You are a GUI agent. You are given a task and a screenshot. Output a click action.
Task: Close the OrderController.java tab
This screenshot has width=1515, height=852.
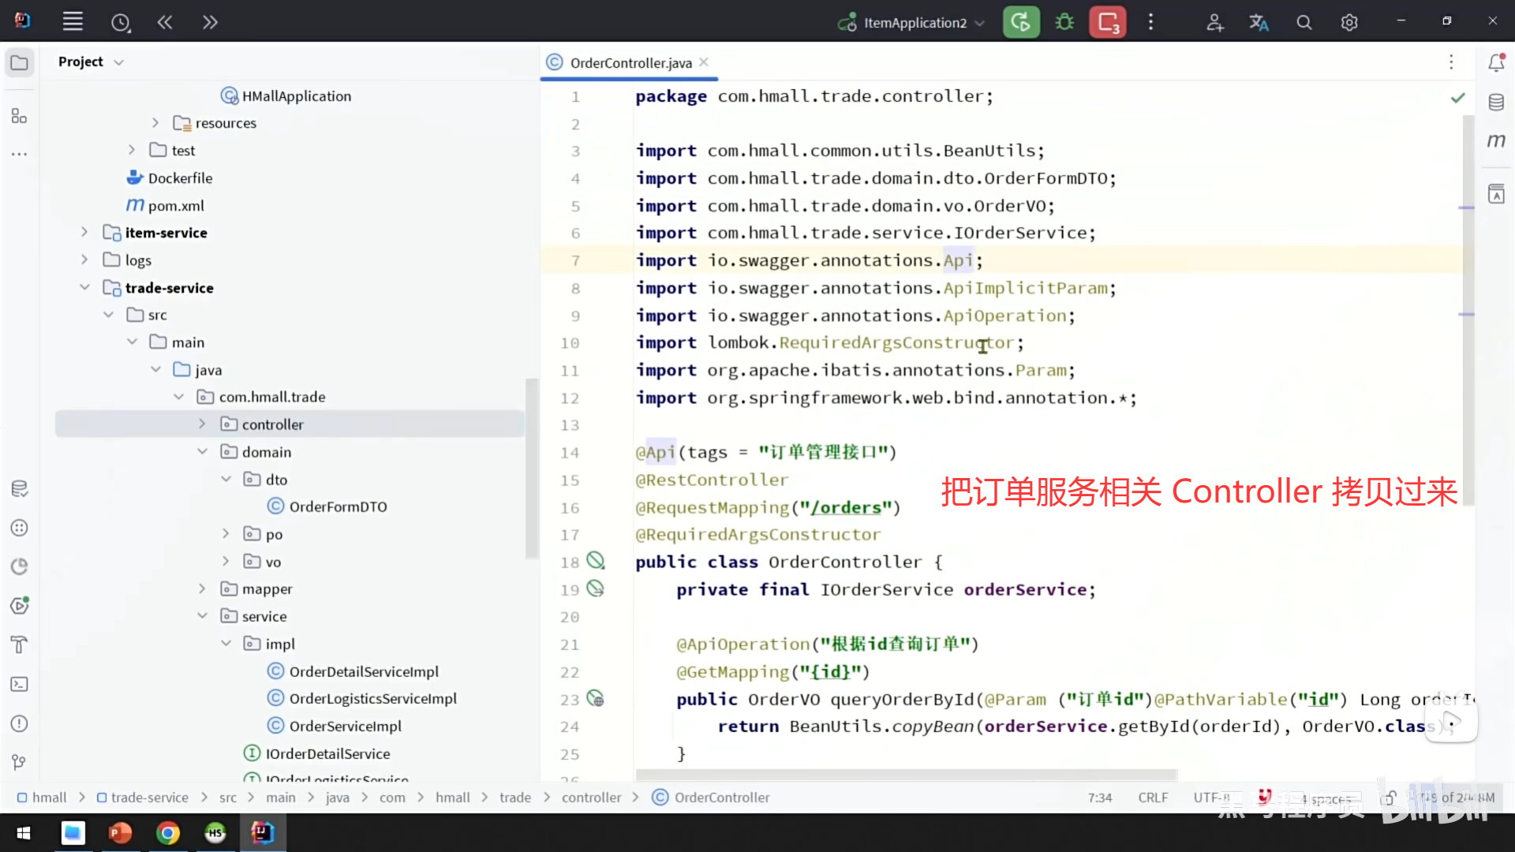(704, 62)
